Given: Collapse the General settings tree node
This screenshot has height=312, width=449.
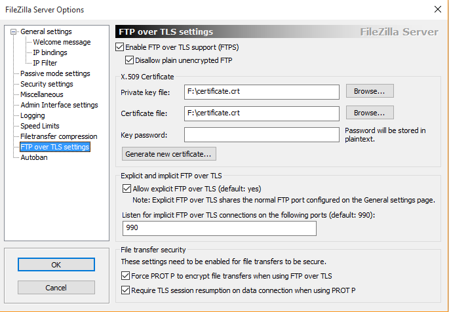Looking at the screenshot, I should 14,31.
